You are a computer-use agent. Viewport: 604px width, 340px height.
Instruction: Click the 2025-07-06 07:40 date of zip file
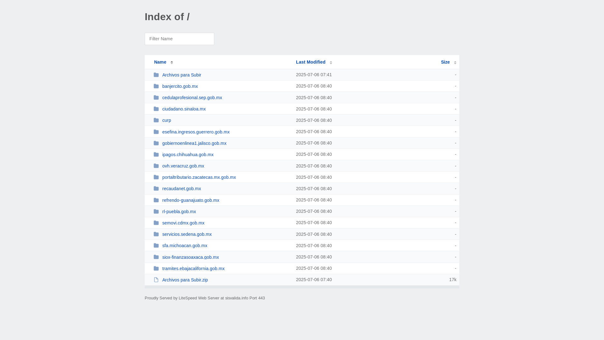coord(314,280)
